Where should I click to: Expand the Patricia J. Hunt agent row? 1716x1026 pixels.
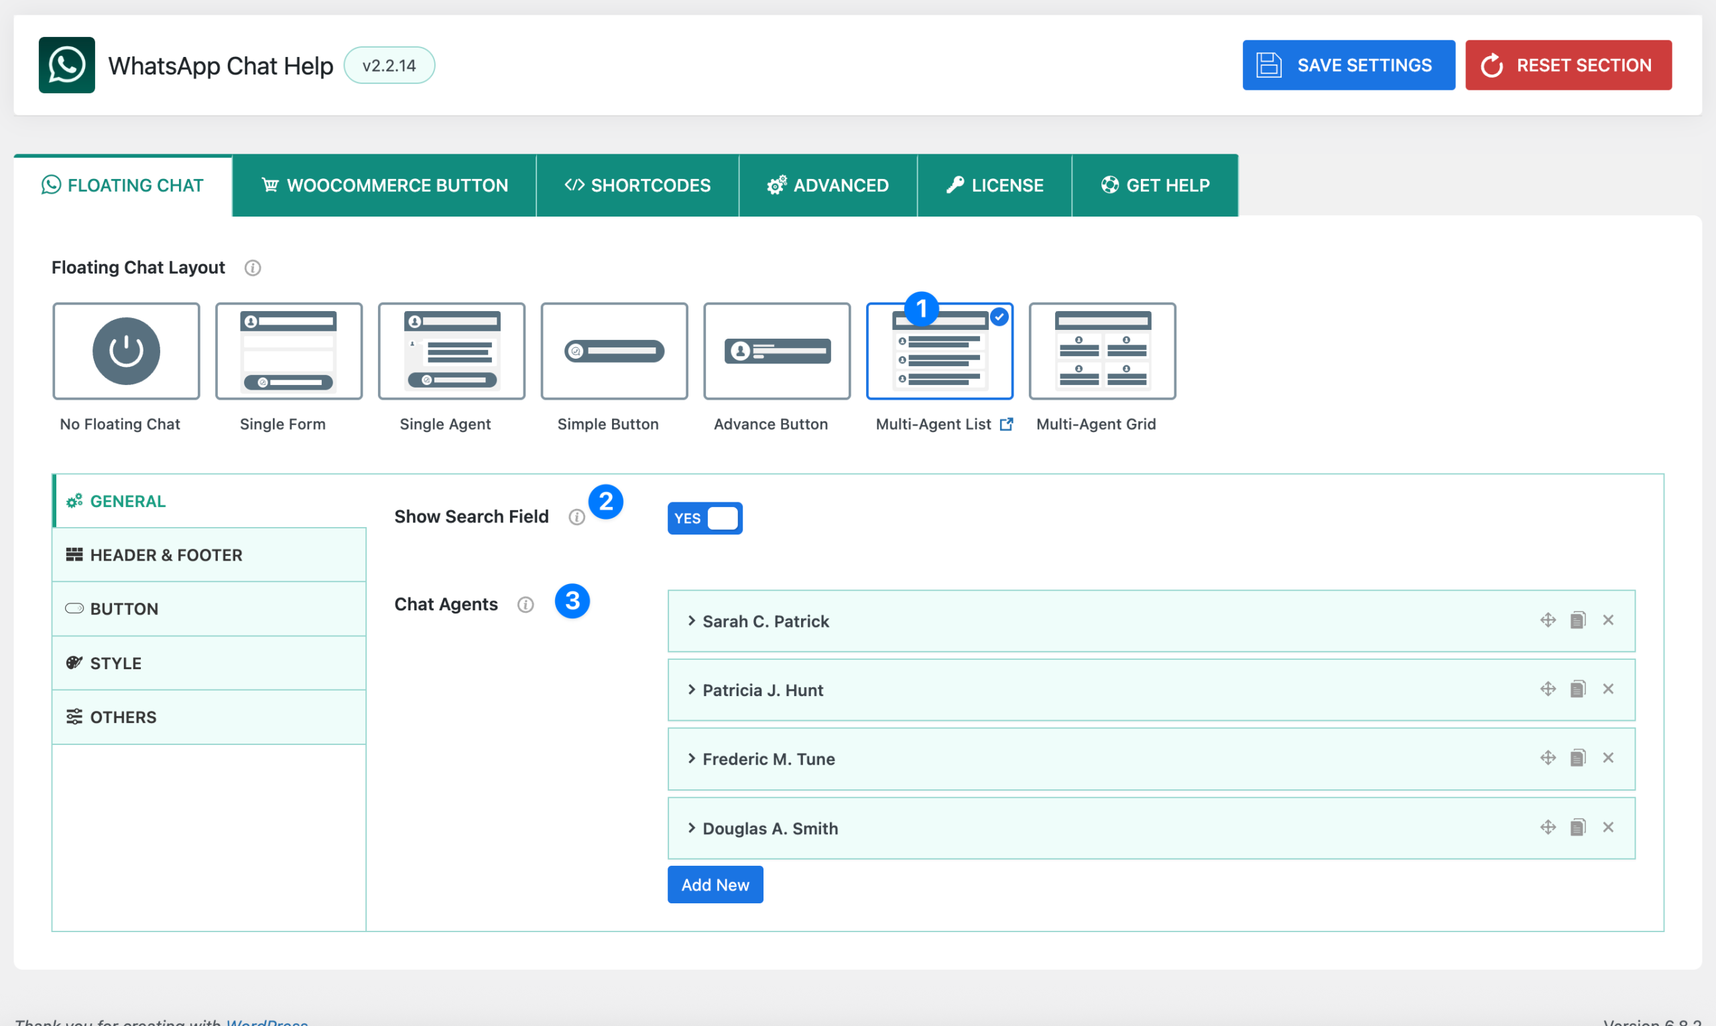(x=762, y=690)
